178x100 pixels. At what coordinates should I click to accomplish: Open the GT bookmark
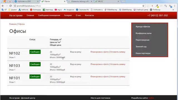4,10
